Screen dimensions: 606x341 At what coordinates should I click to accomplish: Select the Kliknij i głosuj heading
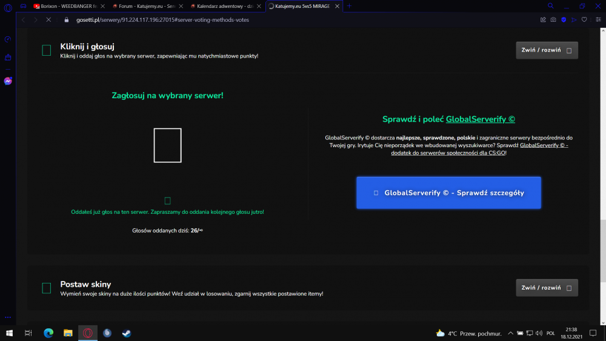87,47
